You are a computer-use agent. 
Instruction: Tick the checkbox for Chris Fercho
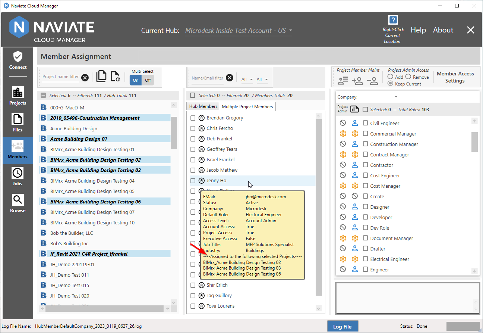[193, 128]
